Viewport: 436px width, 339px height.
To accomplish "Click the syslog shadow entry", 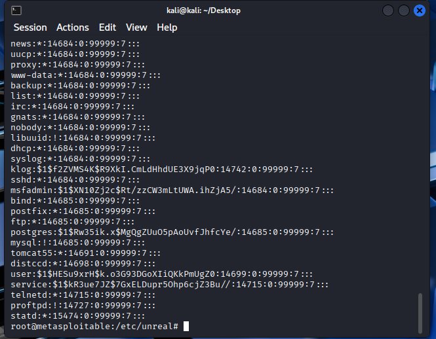I will pos(81,159).
